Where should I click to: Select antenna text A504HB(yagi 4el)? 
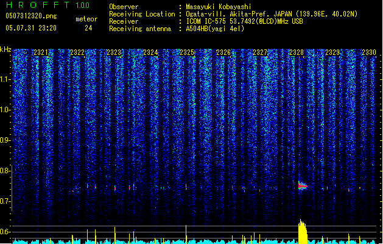(x=215, y=29)
